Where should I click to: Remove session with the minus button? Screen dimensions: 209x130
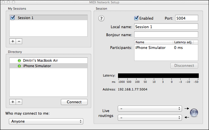[19, 41]
